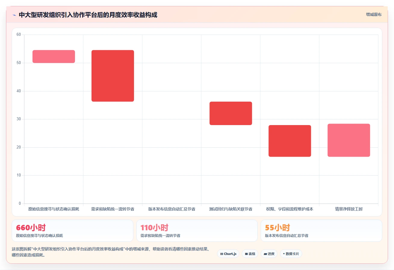Image resolution: width=394 pixels, height=270 pixels.
Task: Click axis label 测试回归与缺陷关联节省
Action: pos(231,209)
